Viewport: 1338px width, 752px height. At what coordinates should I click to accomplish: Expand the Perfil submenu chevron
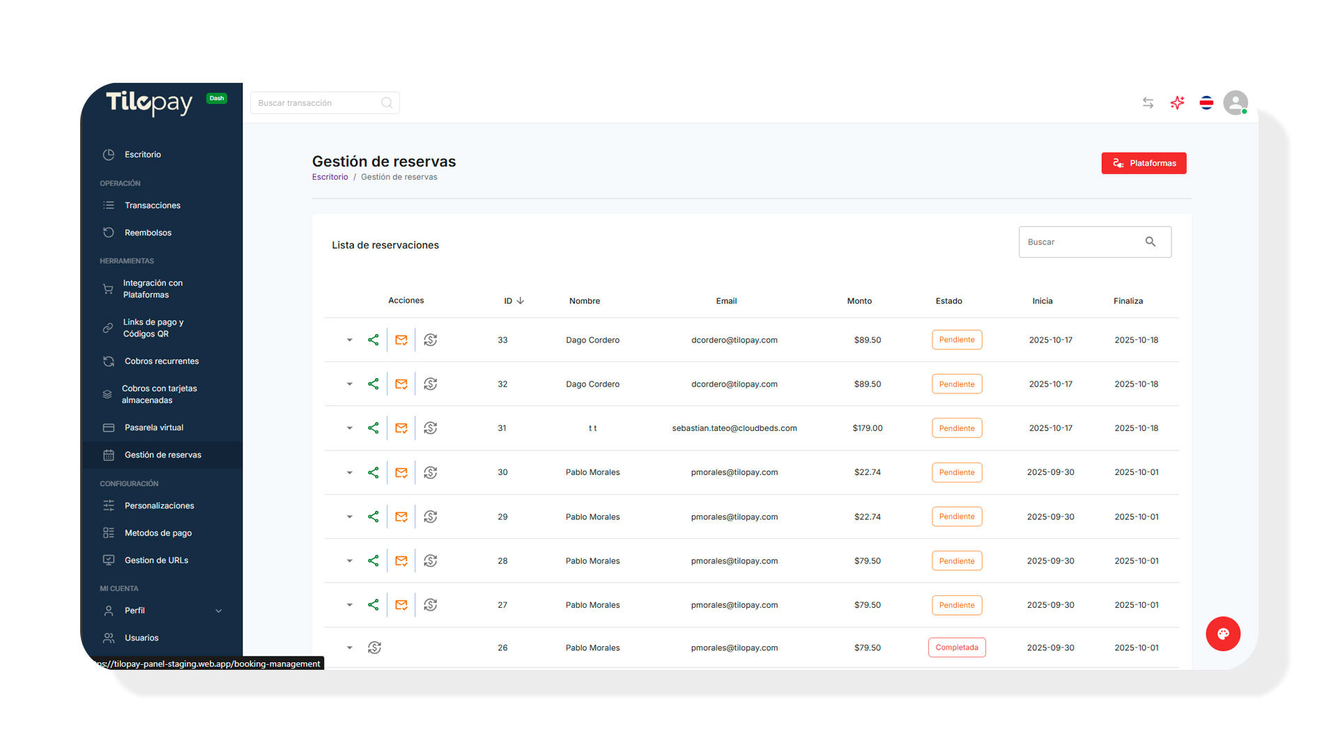click(x=219, y=611)
